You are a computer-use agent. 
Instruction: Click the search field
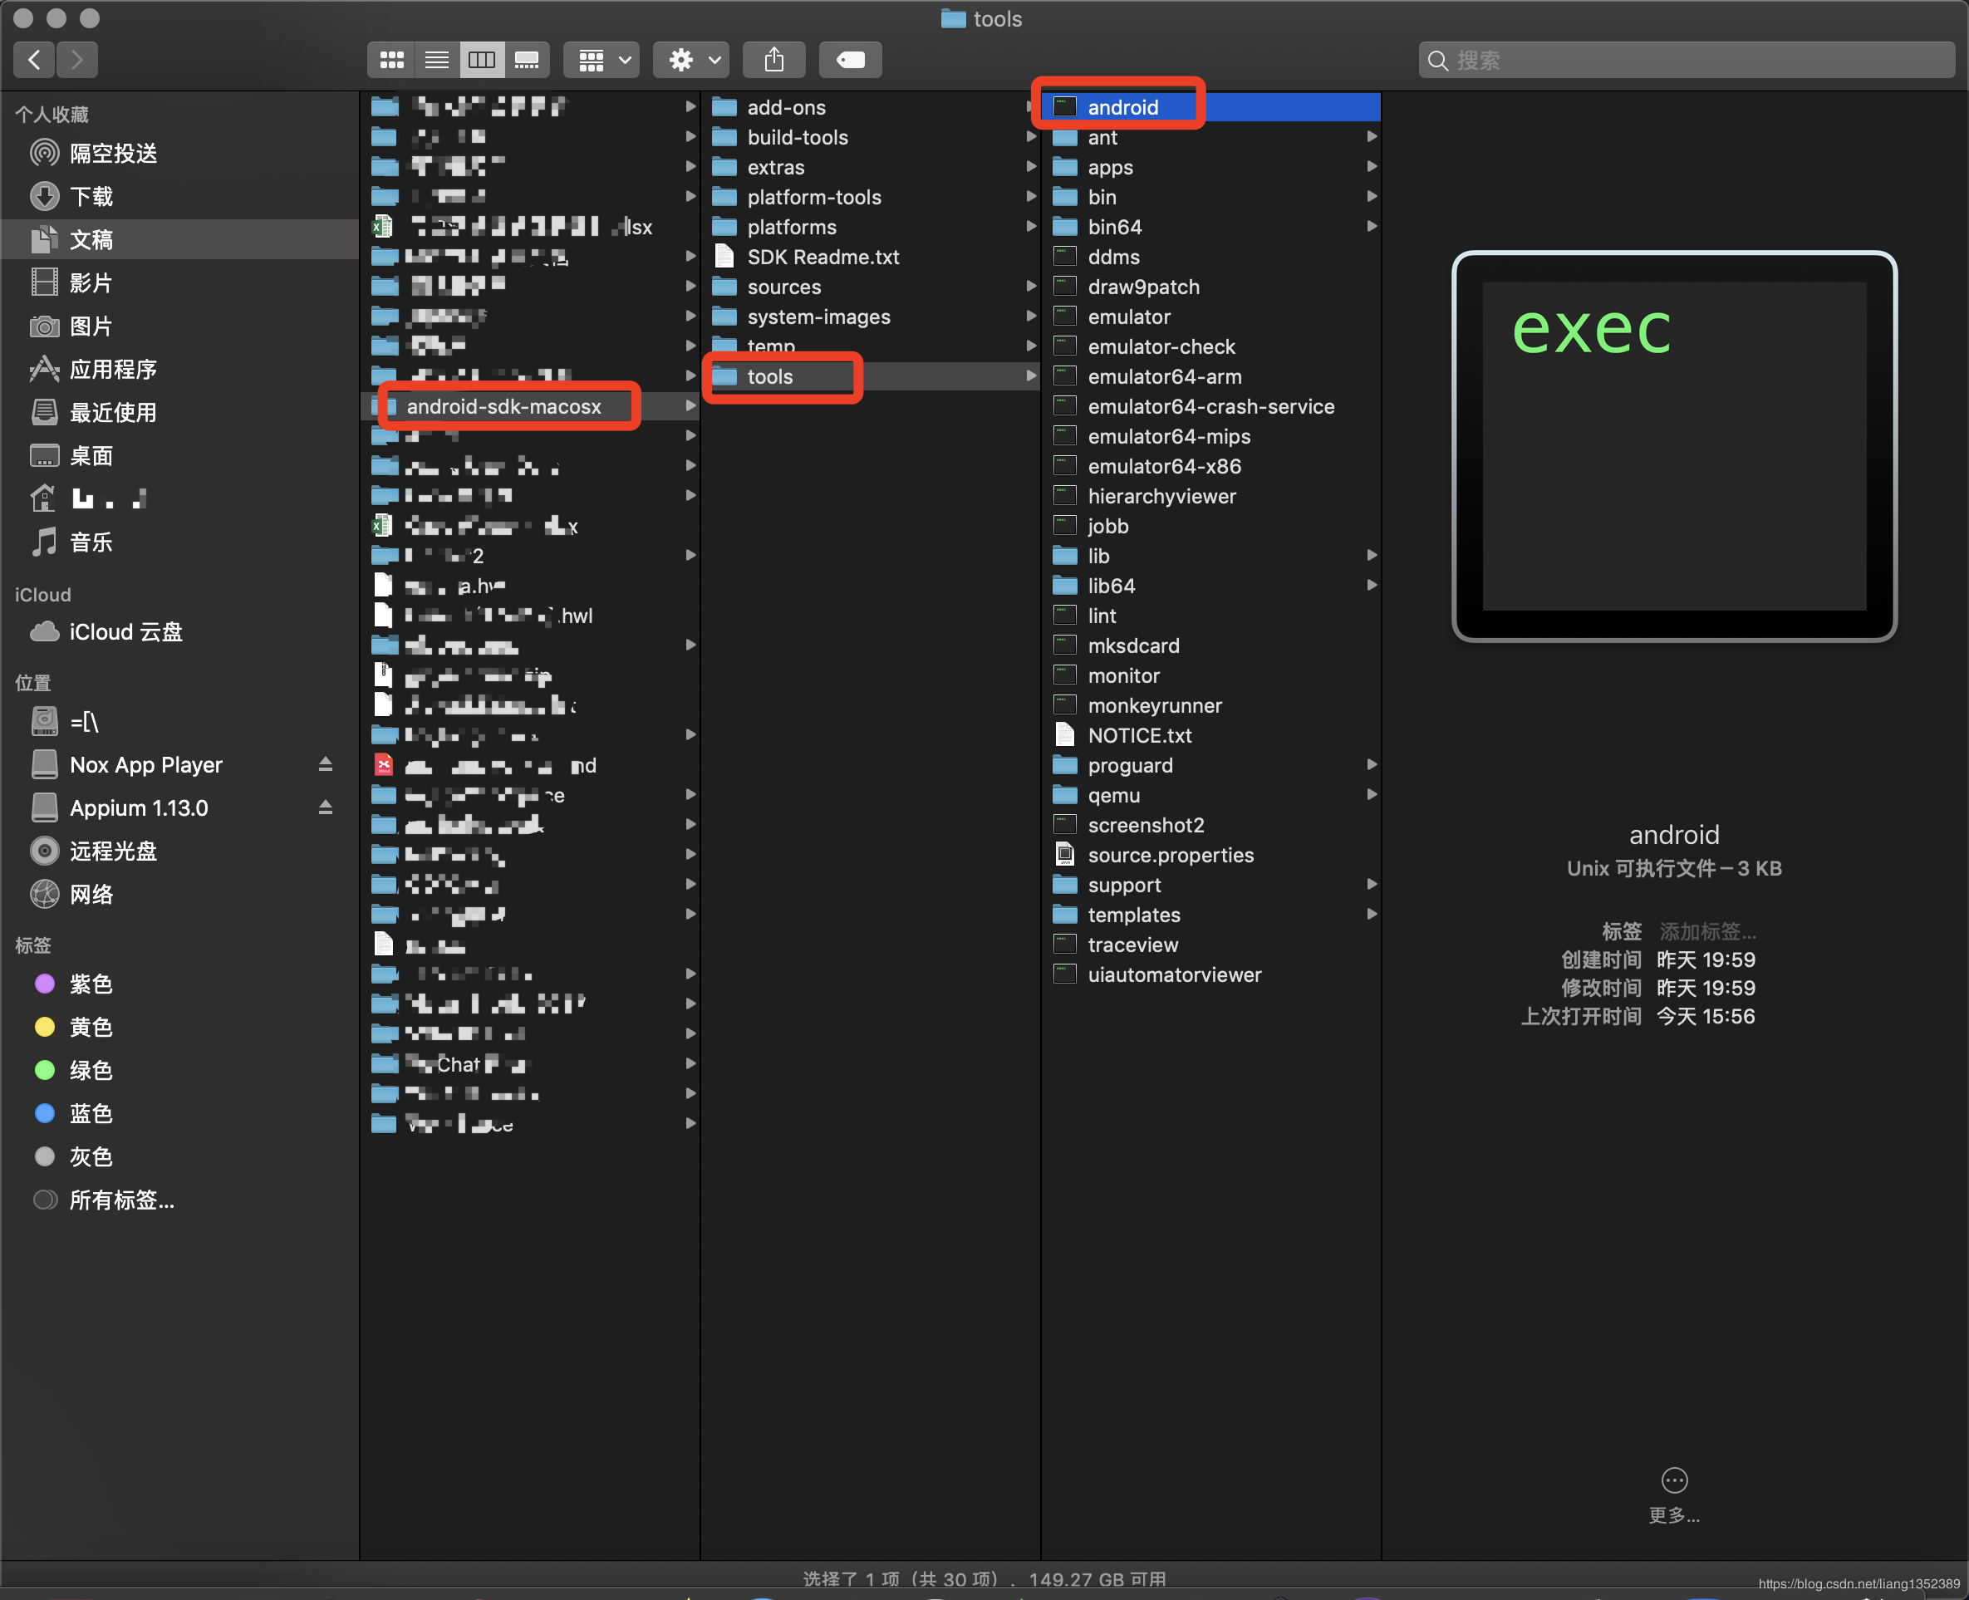pos(1687,61)
